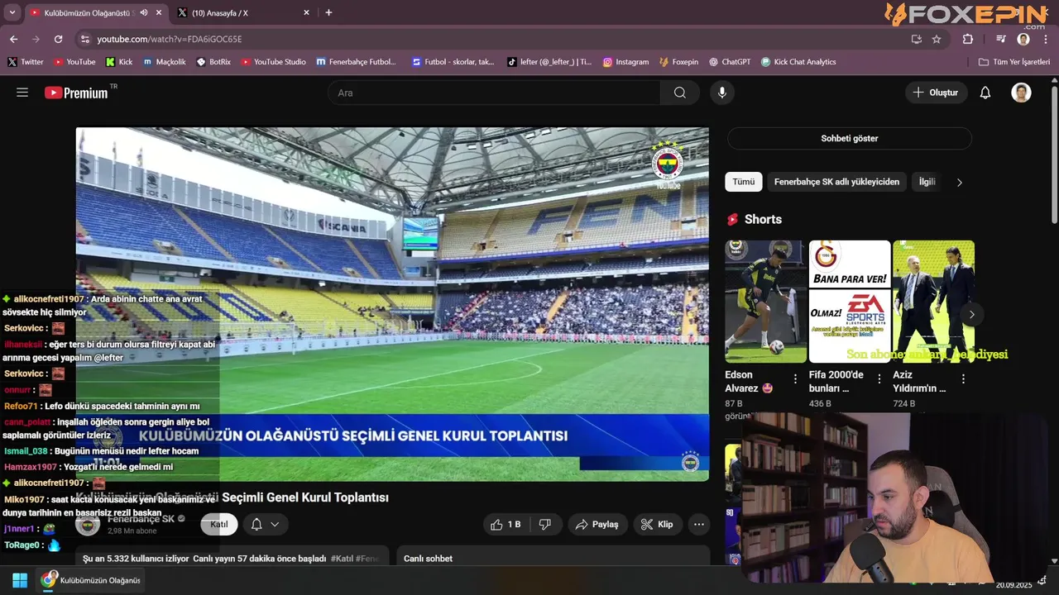Image resolution: width=1059 pixels, height=595 pixels.
Task: Click the Katıl join button
Action: pos(219,524)
